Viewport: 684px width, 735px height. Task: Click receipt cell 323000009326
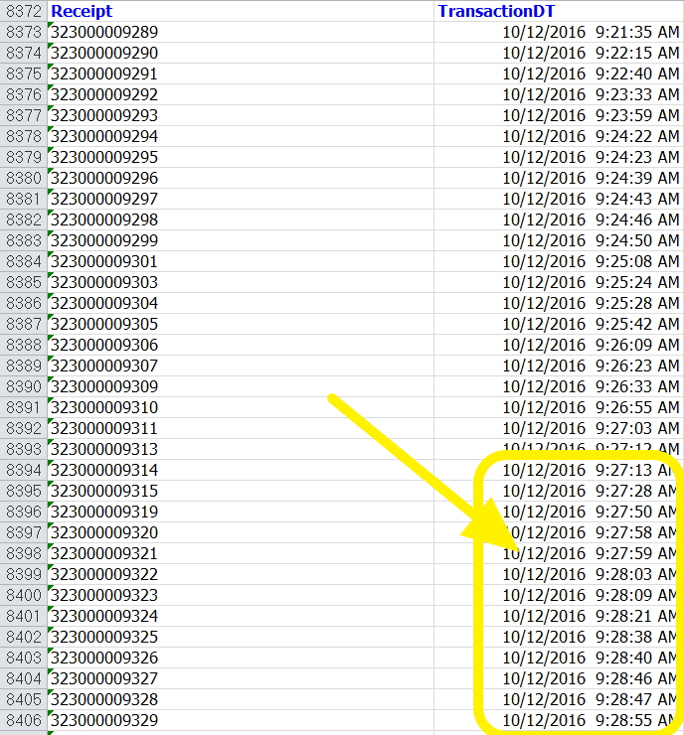[241, 658]
